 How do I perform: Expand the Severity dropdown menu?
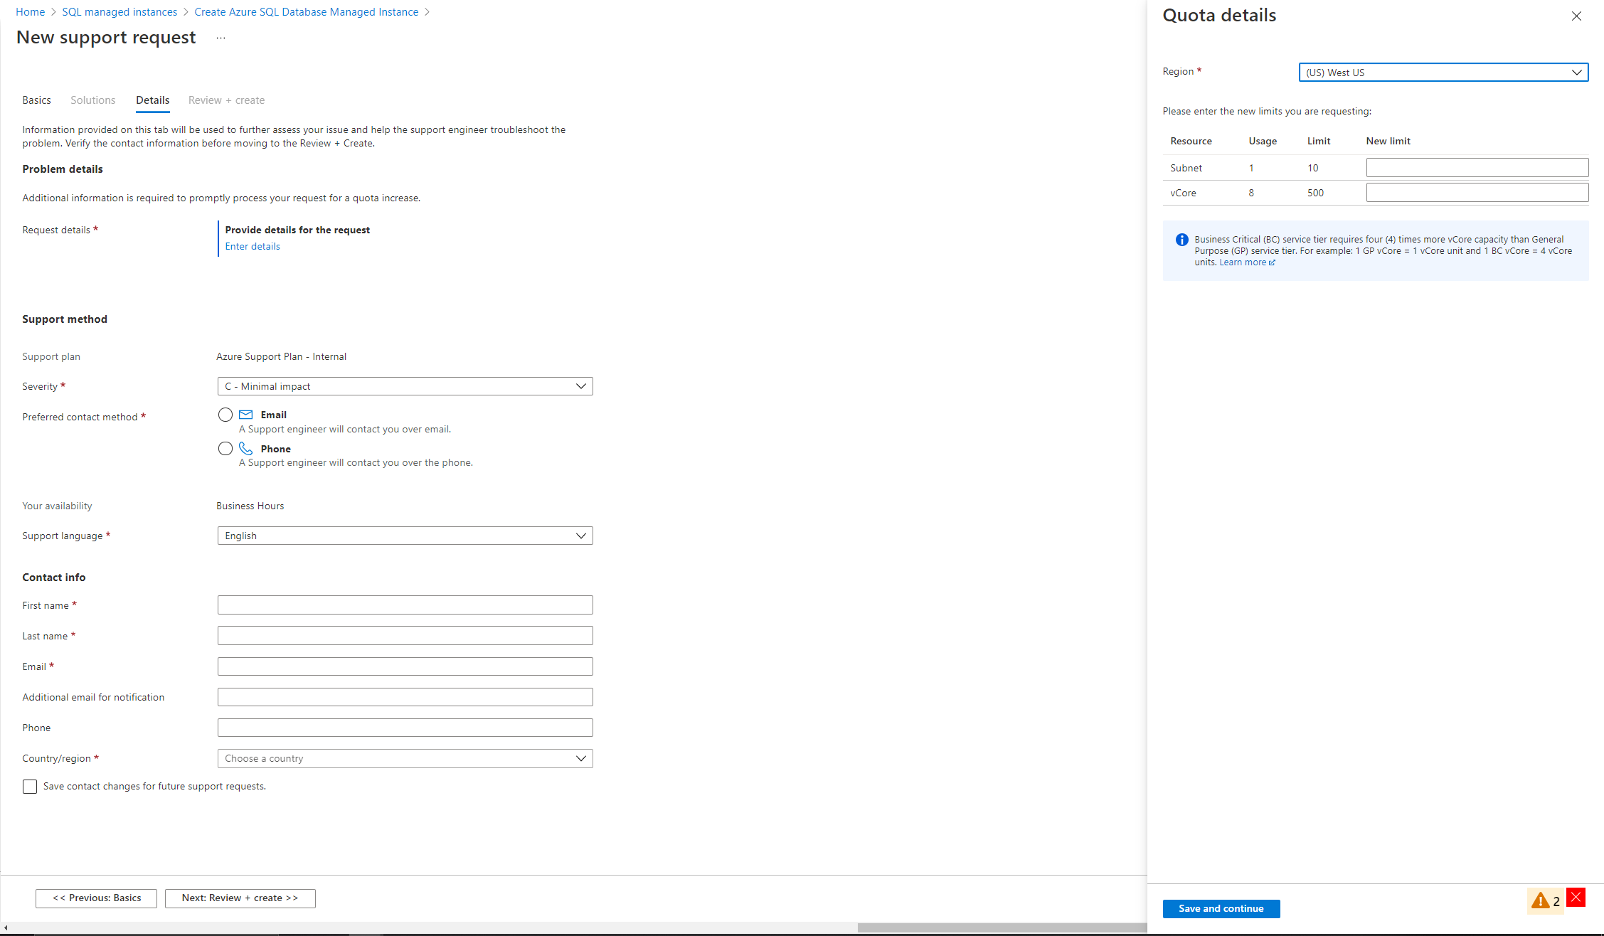[580, 387]
